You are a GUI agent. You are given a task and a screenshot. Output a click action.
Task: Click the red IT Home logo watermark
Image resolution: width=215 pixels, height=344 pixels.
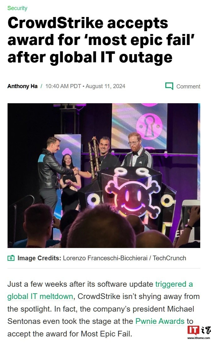click(x=193, y=330)
